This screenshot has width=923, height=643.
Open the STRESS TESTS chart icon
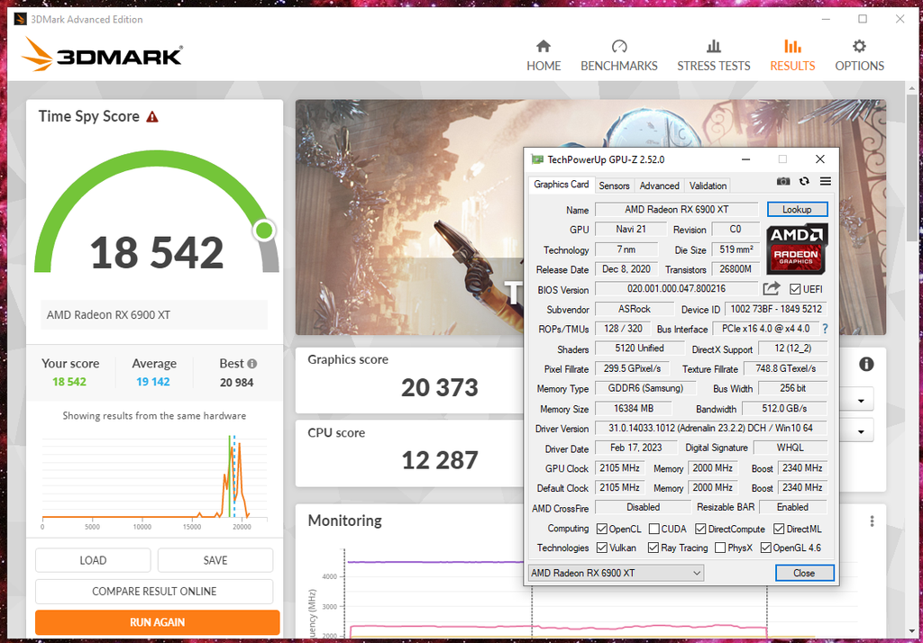[x=714, y=46]
